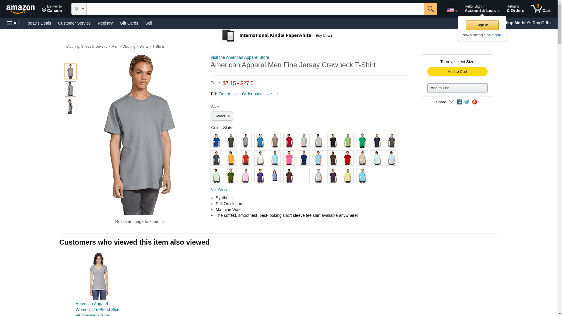Open the country flag language selector
Viewport: 562px width, 316px height.
click(x=452, y=10)
